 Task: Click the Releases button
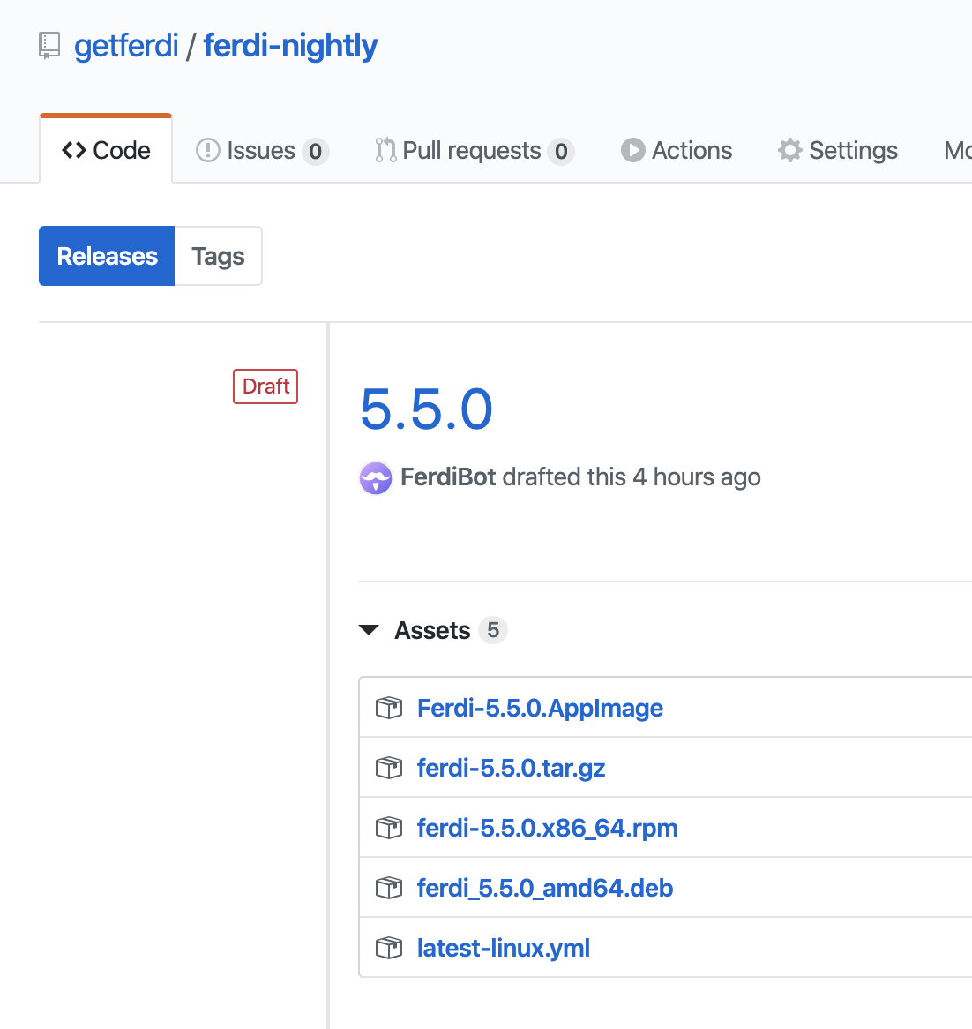(107, 256)
